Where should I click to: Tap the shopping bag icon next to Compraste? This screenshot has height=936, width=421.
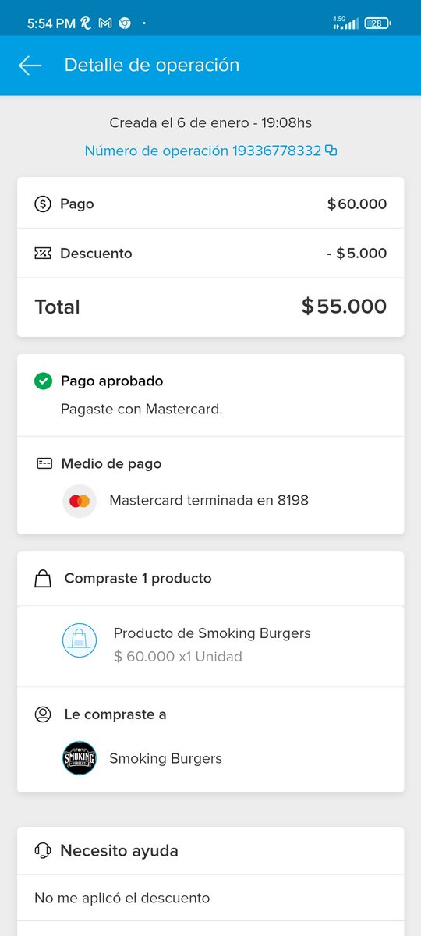[x=44, y=579]
